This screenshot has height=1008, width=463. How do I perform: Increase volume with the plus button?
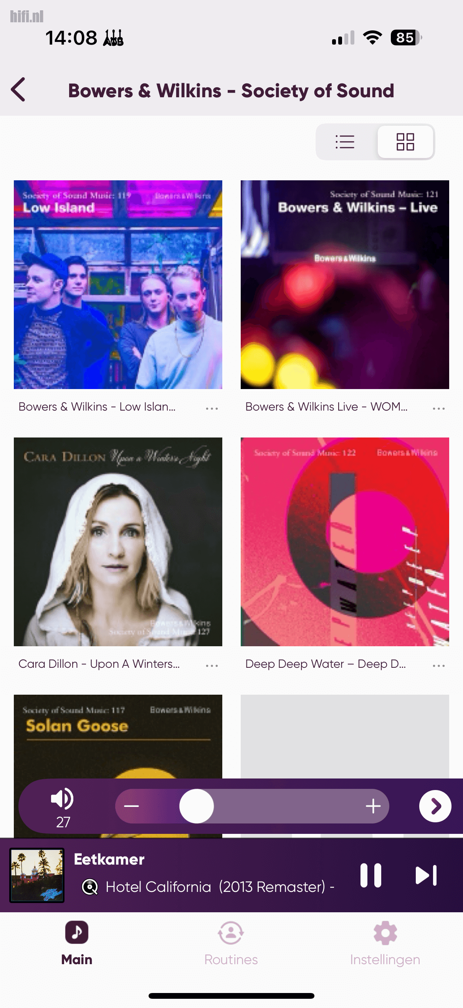click(x=373, y=806)
